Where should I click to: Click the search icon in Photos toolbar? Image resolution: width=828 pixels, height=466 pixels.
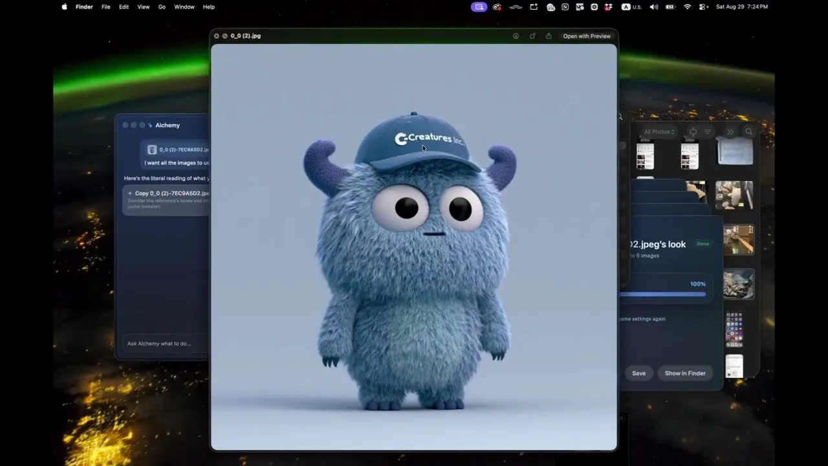pos(749,132)
